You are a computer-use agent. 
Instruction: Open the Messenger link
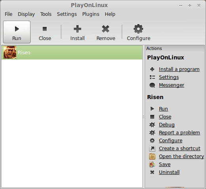tap(172, 85)
